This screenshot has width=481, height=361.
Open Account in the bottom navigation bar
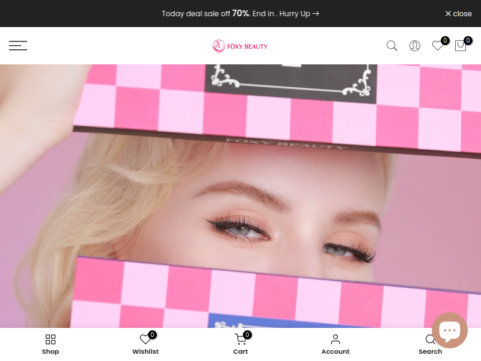(335, 345)
